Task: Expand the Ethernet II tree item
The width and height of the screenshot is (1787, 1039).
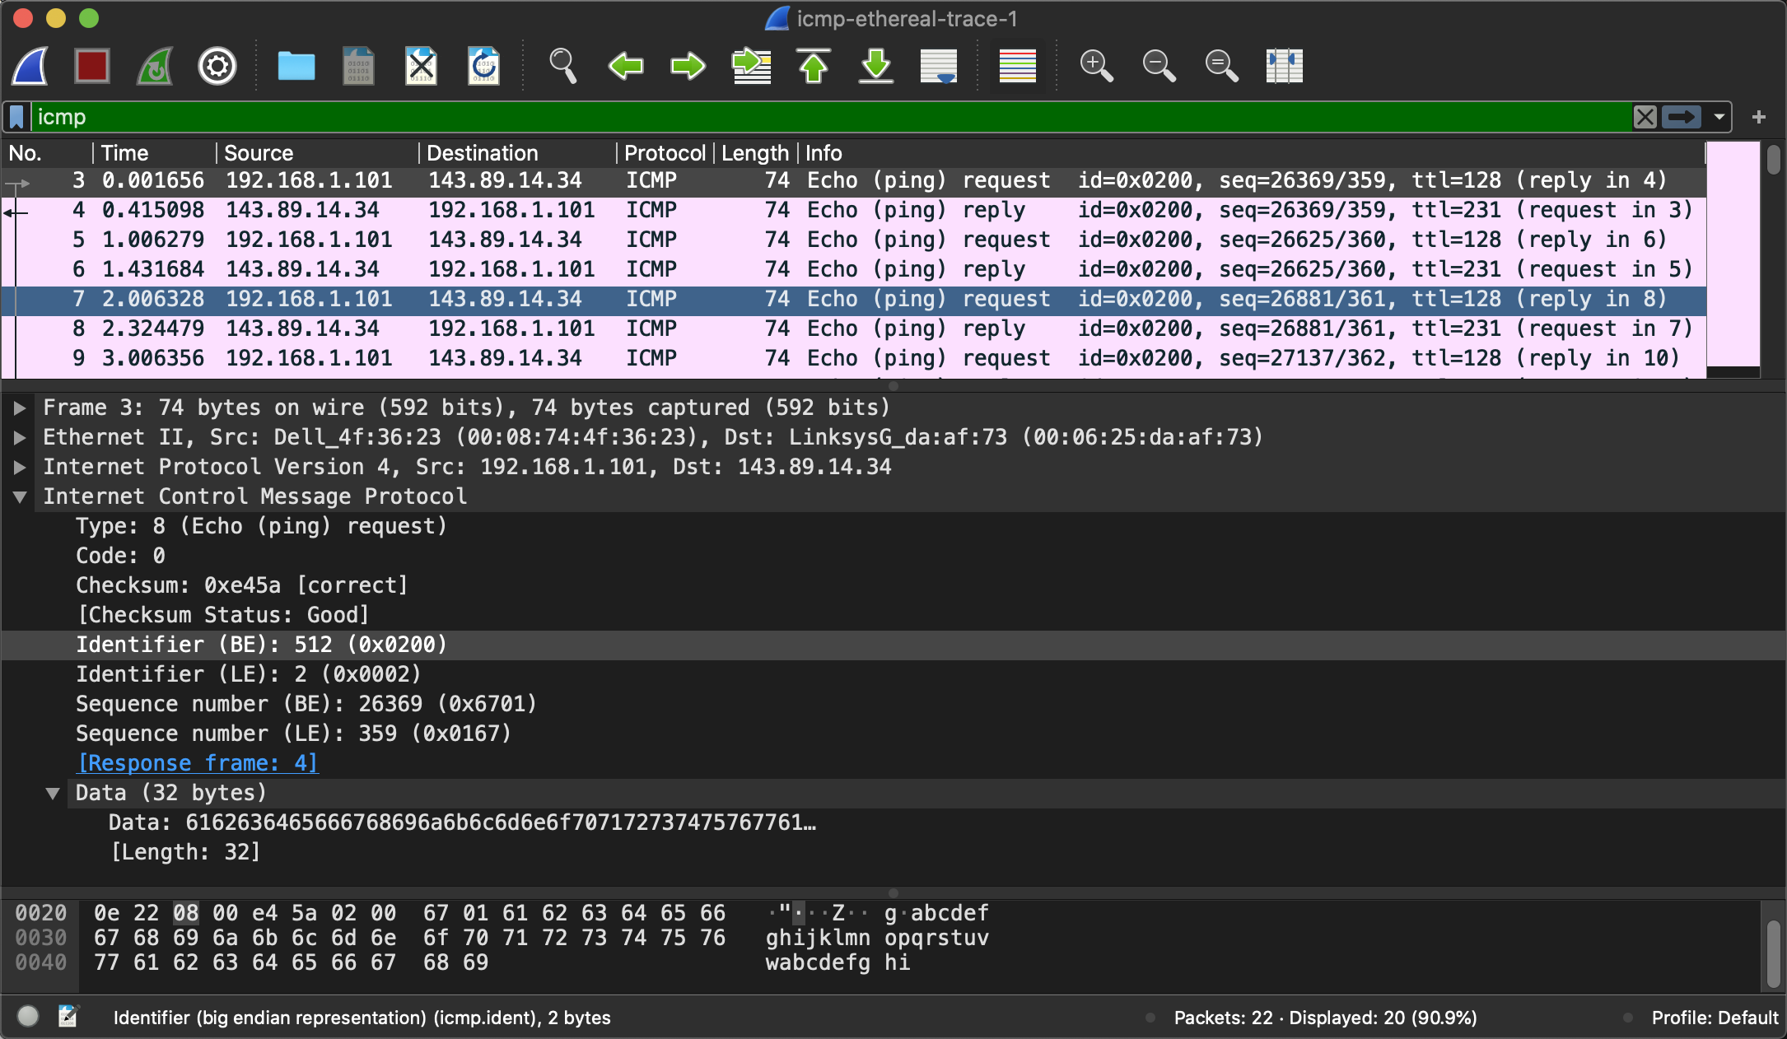Action: [x=20, y=437]
